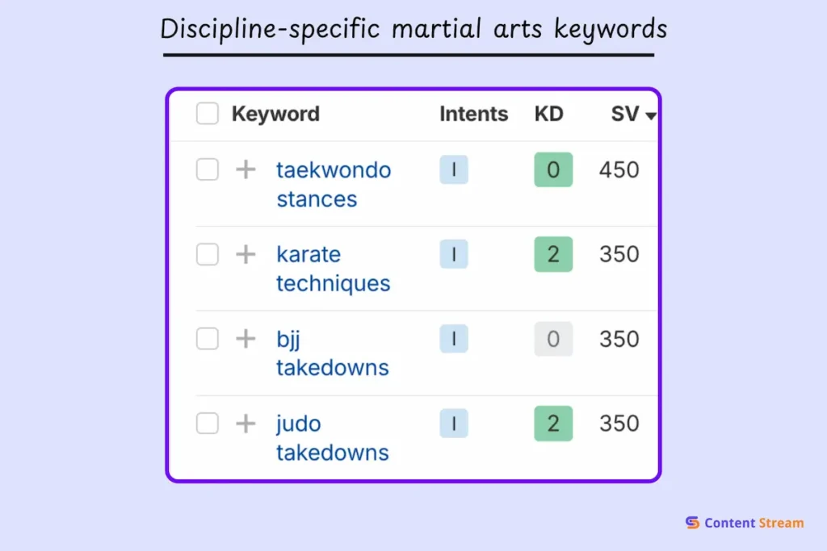Check the checkbox for taekwondo stances

207,169
